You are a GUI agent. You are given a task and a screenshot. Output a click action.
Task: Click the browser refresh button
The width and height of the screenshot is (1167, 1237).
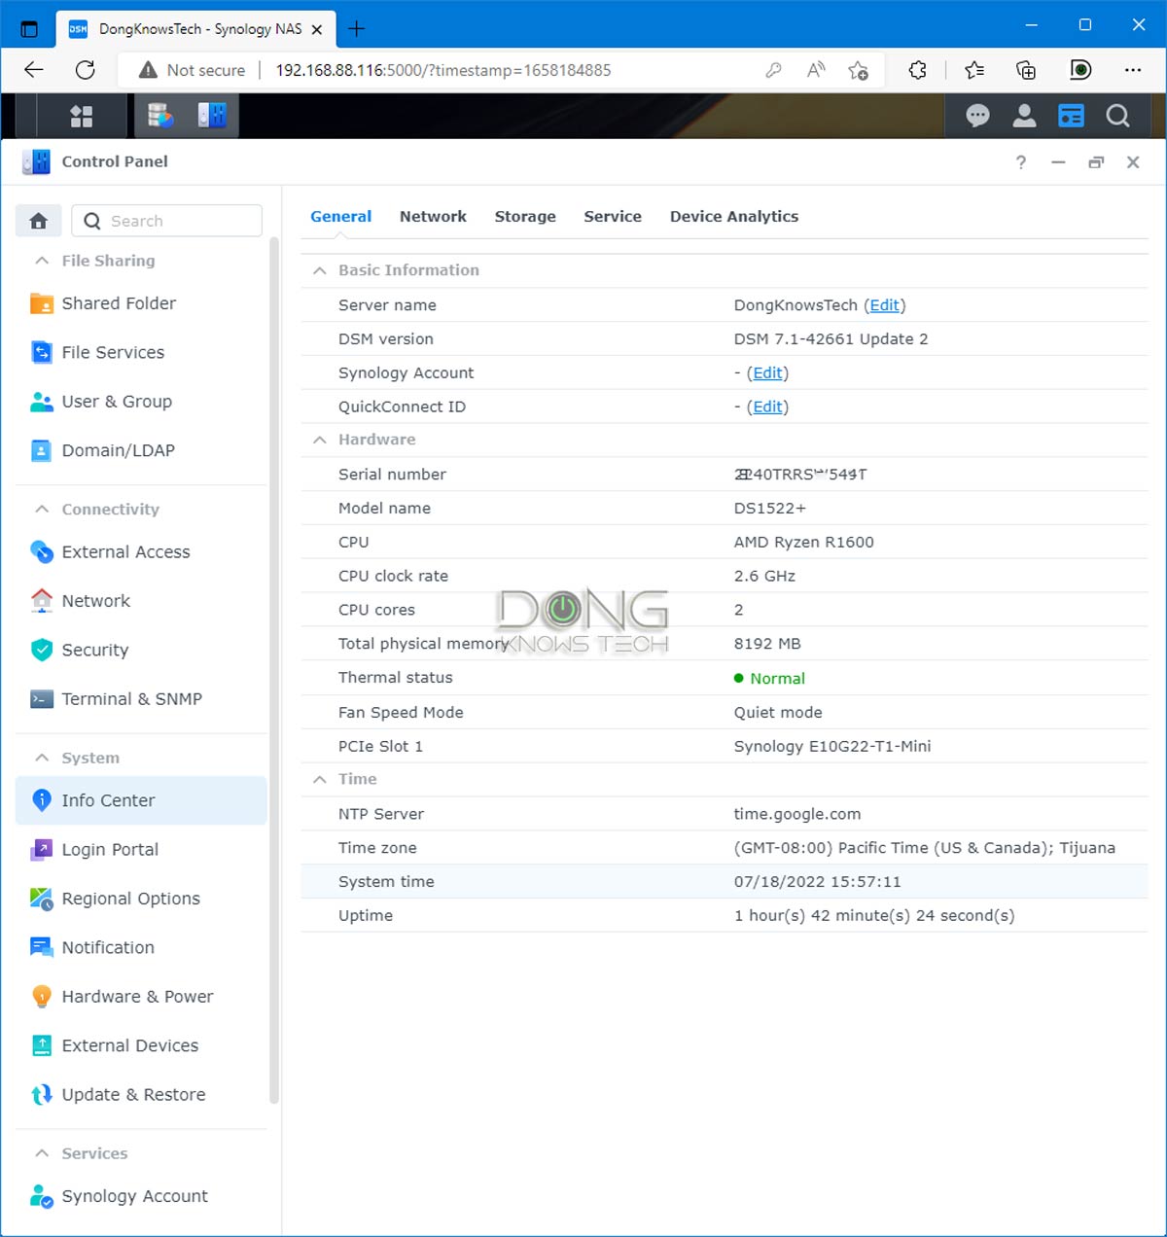tap(86, 70)
